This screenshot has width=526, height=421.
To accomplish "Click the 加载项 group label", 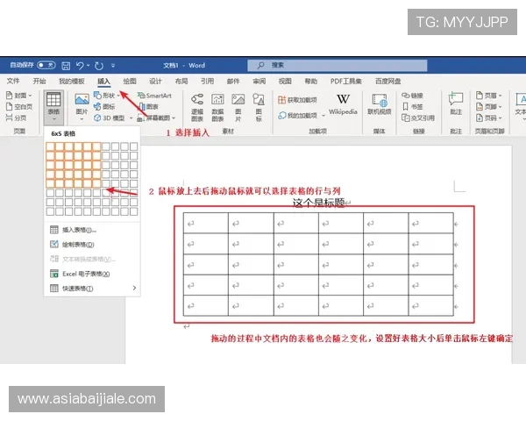I will [317, 131].
